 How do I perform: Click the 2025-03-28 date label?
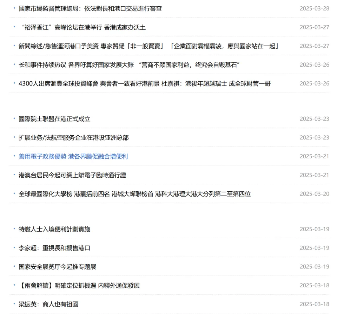(314, 9)
